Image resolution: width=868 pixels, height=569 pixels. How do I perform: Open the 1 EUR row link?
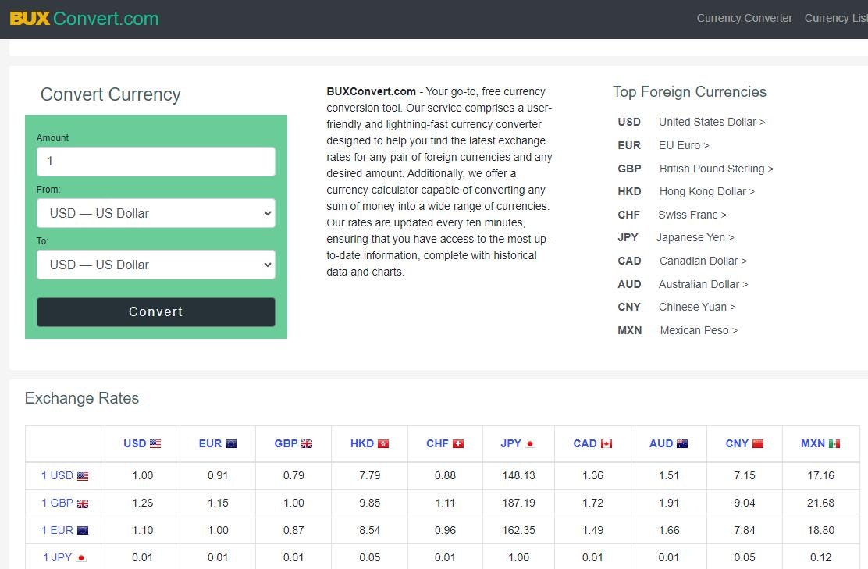[x=58, y=530]
